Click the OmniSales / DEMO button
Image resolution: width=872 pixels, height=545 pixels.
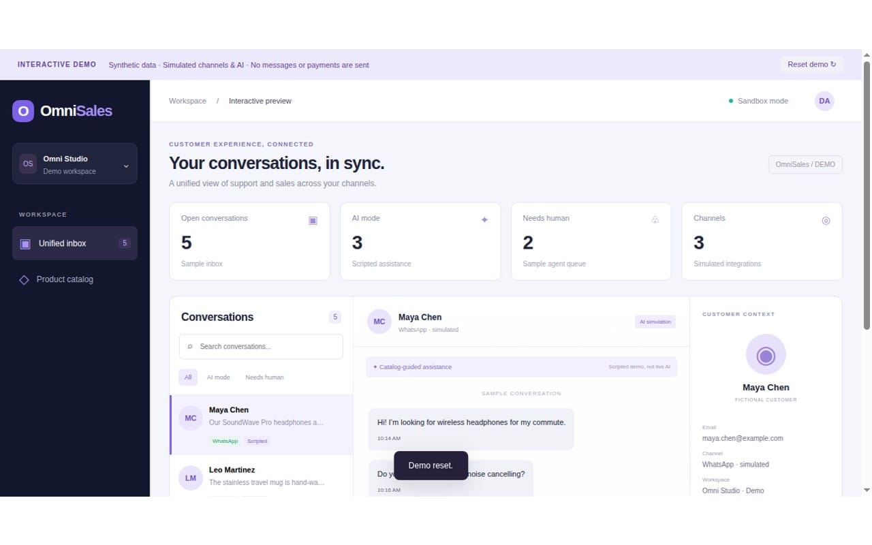[x=805, y=164]
